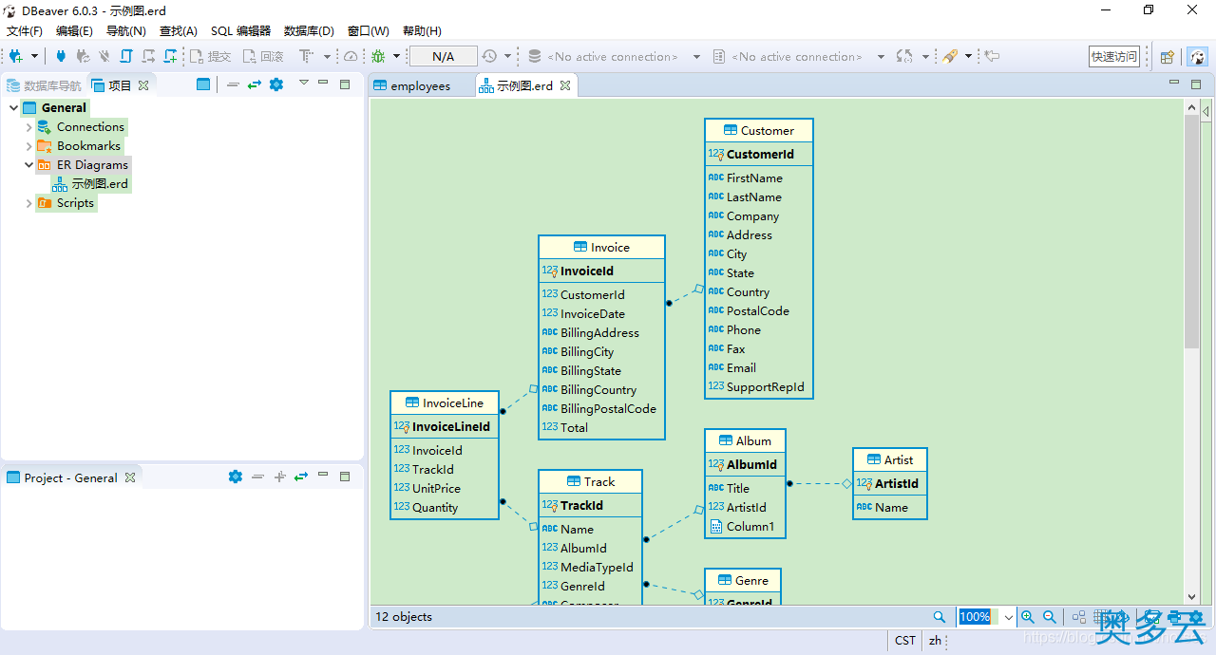Click the dashboard gauge icon
Image resolution: width=1216 pixels, height=655 pixels.
(x=351, y=57)
